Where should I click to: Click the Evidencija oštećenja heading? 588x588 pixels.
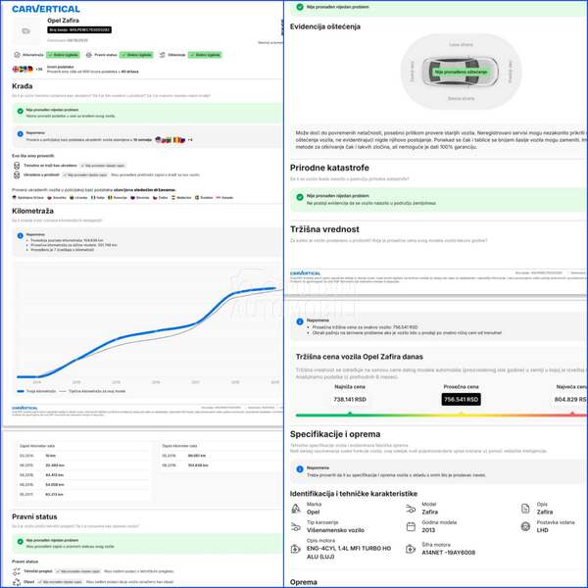coord(325,26)
